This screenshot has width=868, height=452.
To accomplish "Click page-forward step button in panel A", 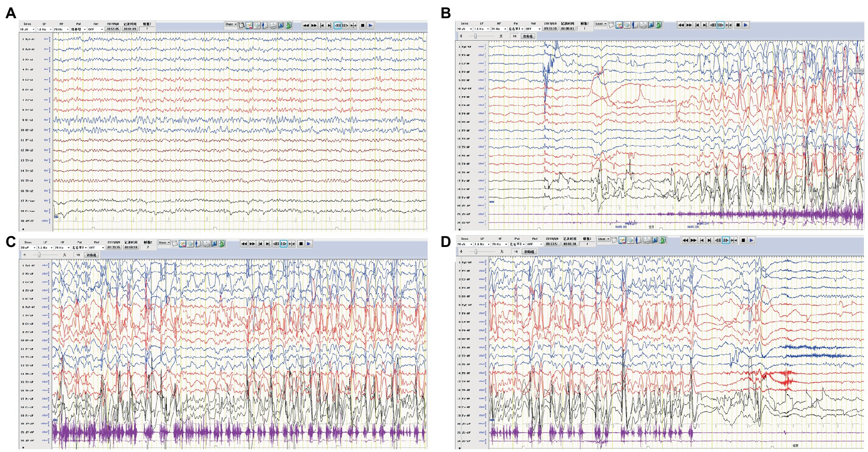I will point(345,26).
